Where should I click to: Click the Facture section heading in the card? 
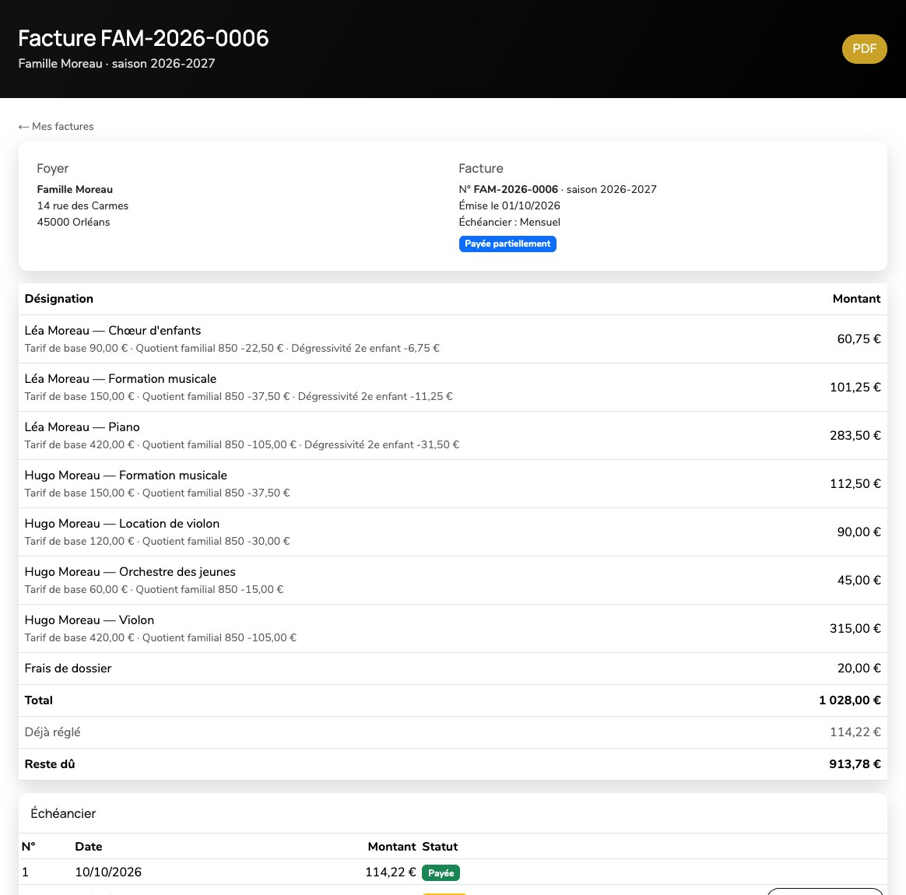(x=481, y=169)
